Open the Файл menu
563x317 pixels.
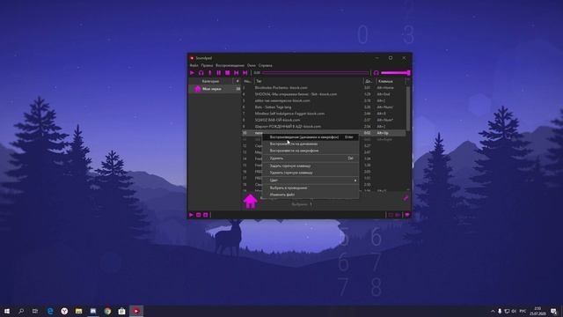coord(194,66)
